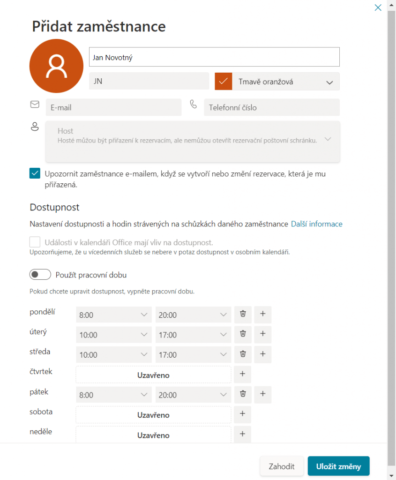
Task: Open pátek end time 20:00 dropdown
Action: [193, 395]
